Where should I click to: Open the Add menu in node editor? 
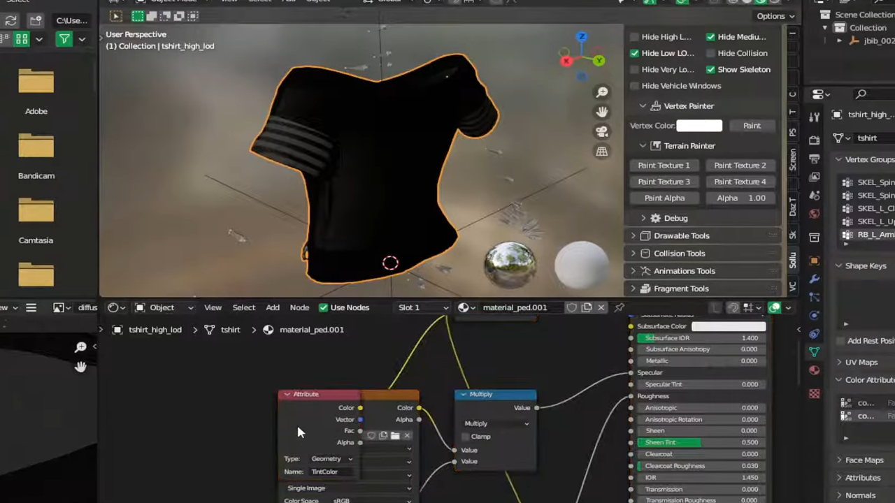point(272,307)
